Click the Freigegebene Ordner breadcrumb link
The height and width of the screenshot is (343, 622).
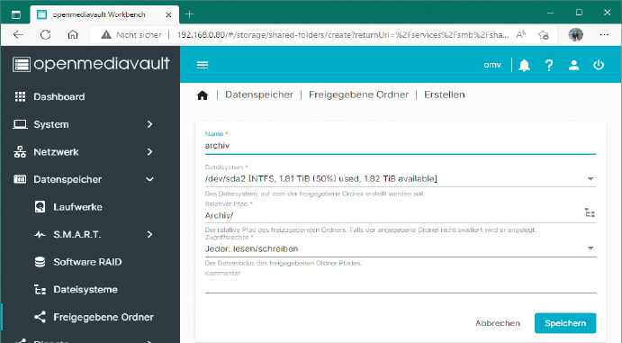358,95
